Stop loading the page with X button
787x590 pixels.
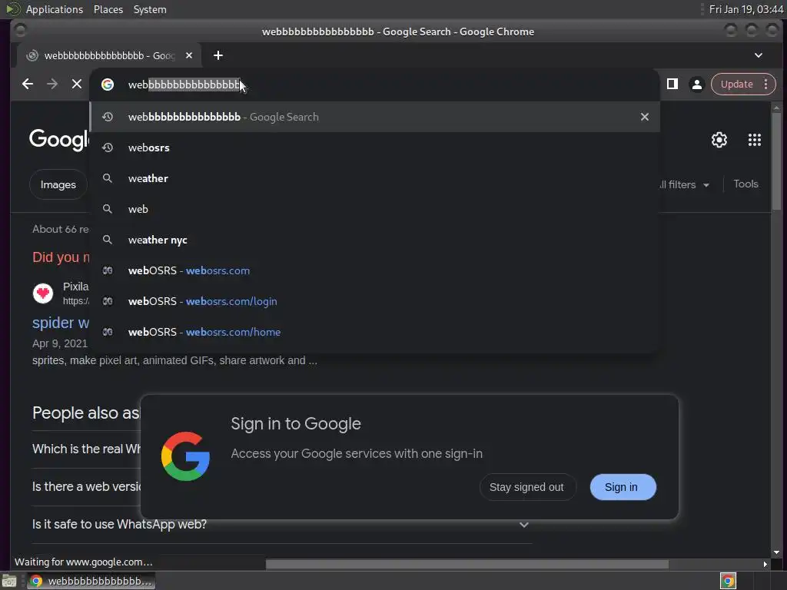76,85
